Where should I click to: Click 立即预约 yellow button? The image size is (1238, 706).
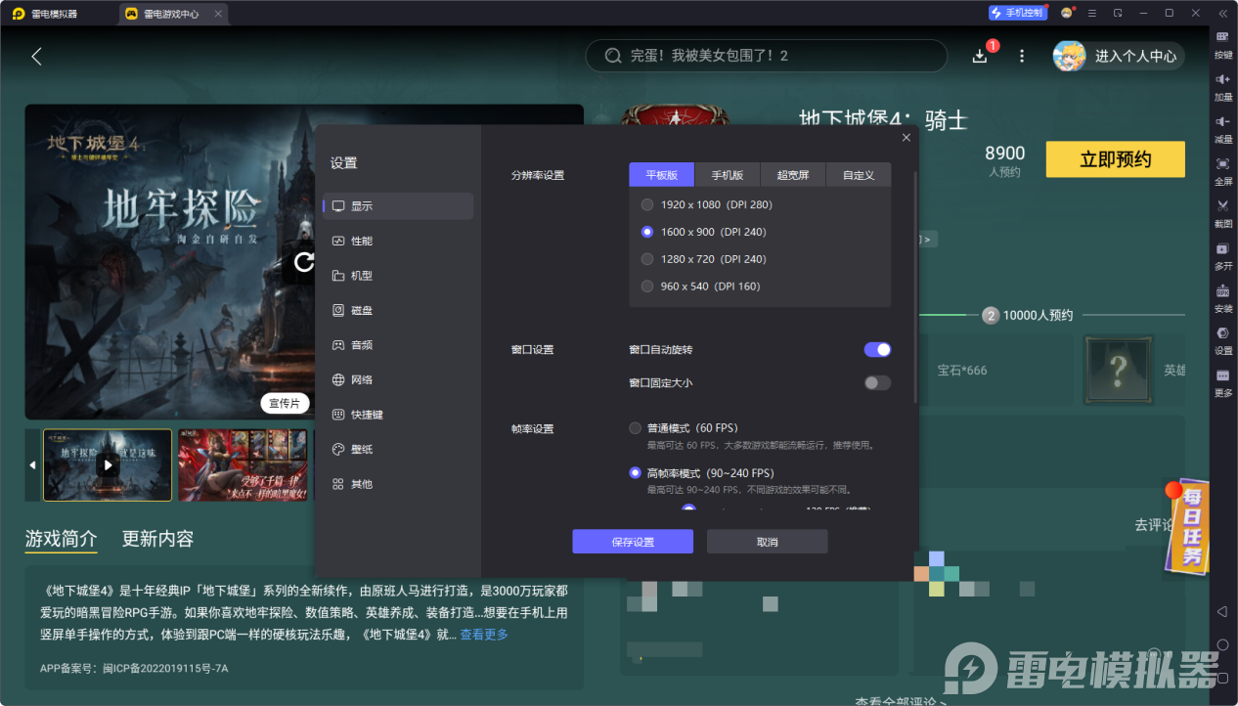tap(1115, 159)
